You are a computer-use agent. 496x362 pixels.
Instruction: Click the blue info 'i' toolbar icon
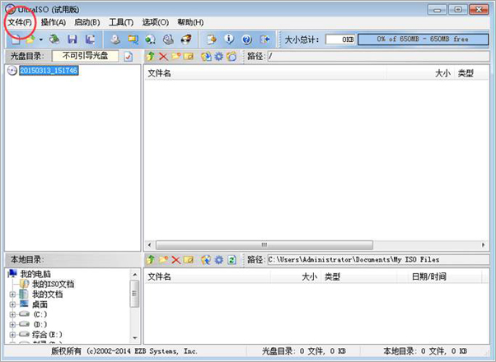(x=229, y=39)
